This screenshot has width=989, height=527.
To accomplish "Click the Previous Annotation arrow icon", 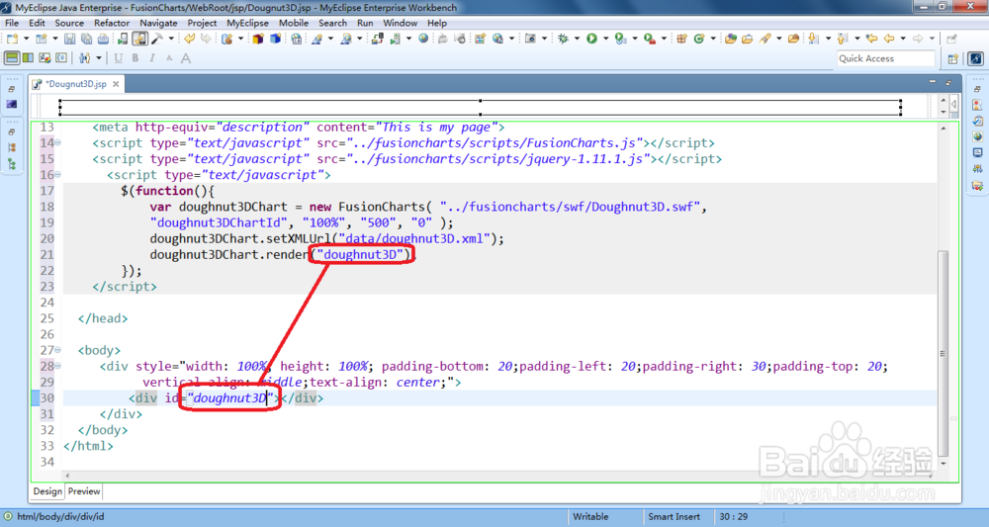I will 843,40.
